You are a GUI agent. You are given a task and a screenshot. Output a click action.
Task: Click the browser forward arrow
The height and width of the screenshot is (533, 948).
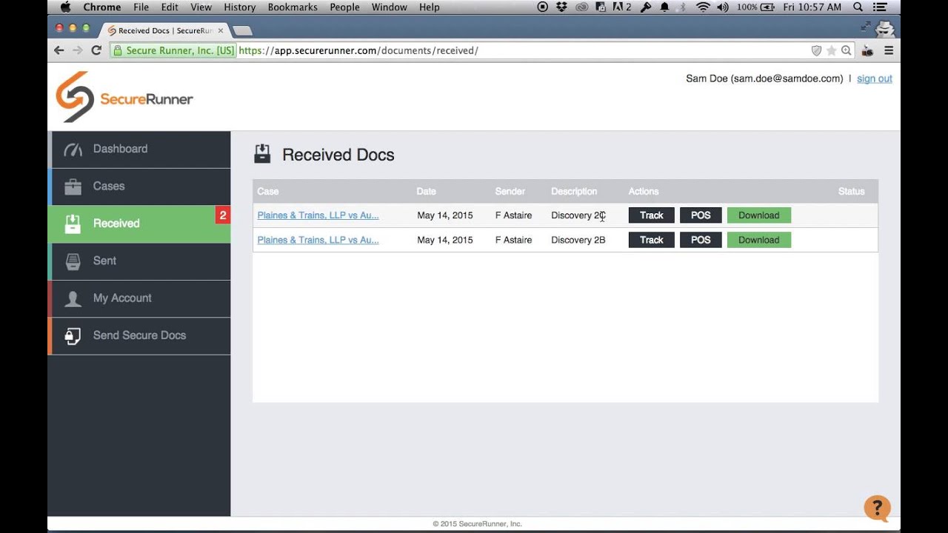pos(77,50)
